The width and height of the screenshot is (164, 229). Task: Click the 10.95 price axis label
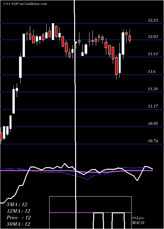[153, 124]
